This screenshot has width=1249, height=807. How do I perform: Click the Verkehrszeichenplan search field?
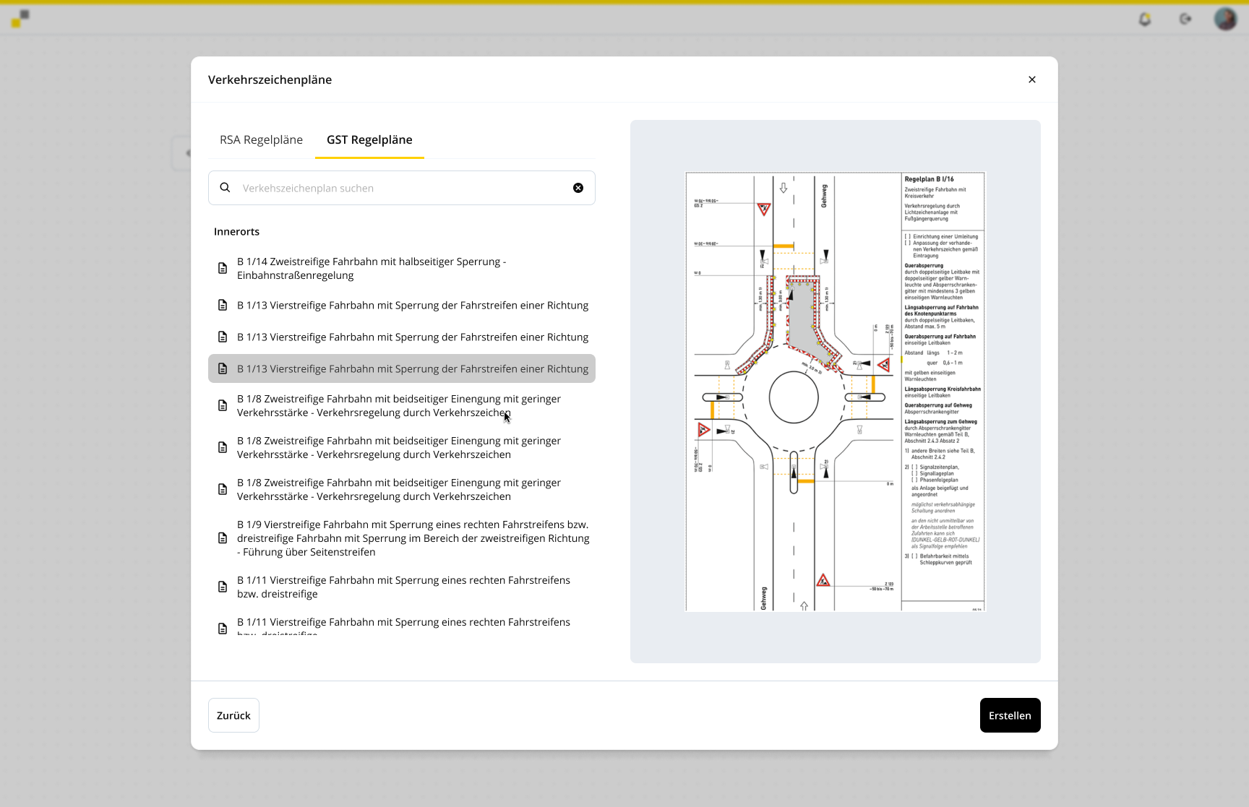[402, 188]
